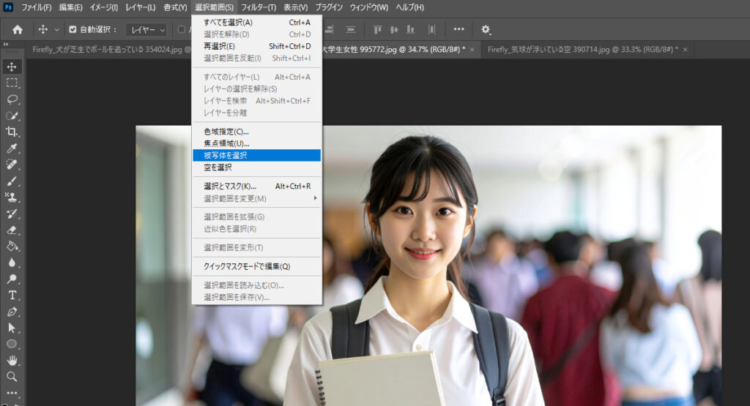This screenshot has width=750, height=406.
Task: Choose 空を選択 from the menu
Action: point(256,168)
